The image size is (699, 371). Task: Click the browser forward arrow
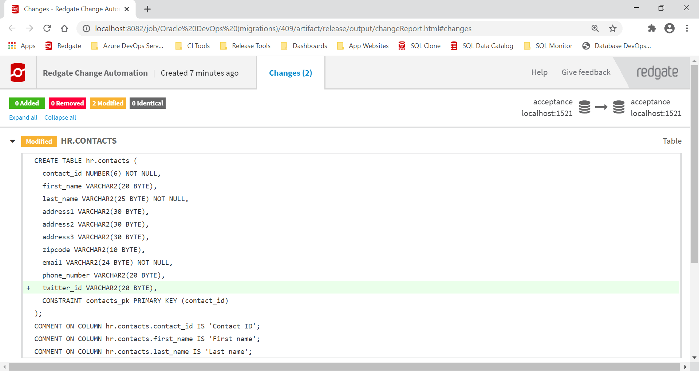tap(29, 28)
